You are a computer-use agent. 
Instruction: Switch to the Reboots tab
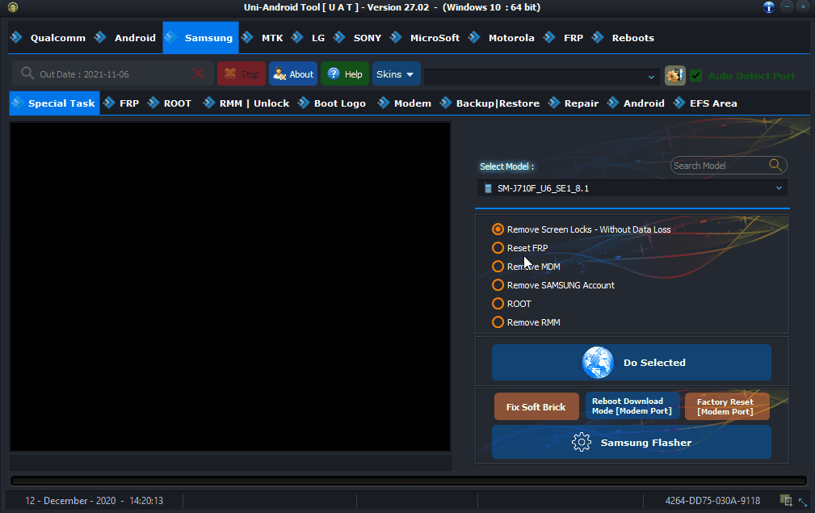pyautogui.click(x=624, y=37)
